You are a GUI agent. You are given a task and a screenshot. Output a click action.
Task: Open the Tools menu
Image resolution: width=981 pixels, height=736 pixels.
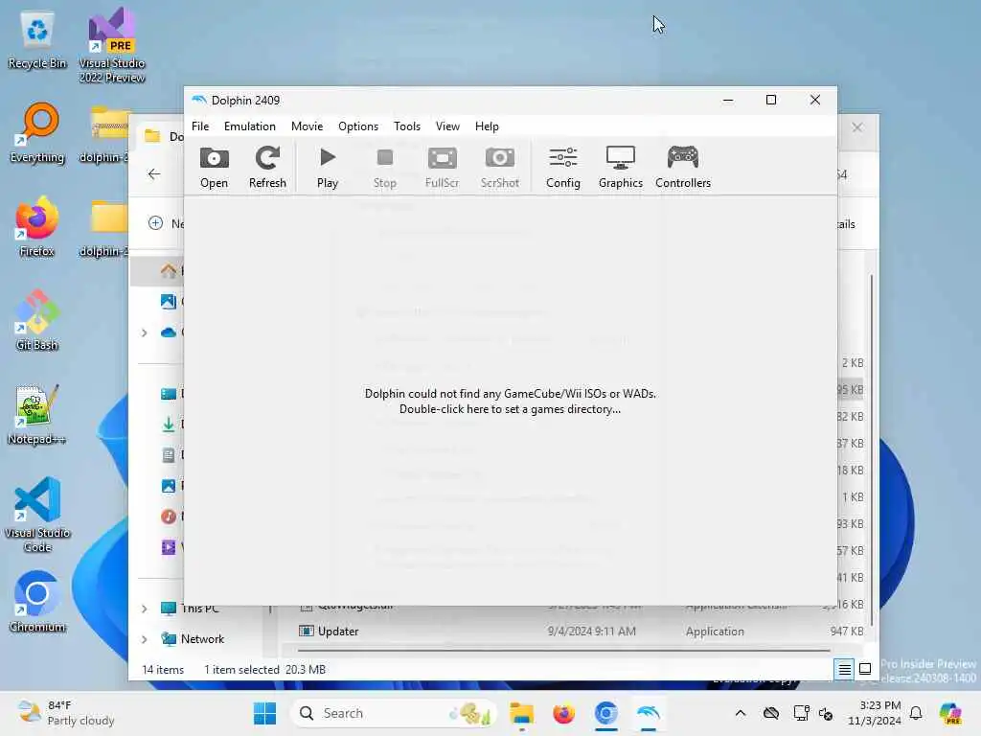(407, 126)
